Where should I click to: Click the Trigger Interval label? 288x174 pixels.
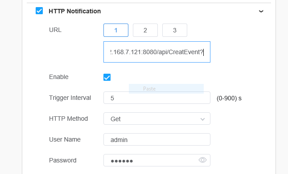[x=70, y=98]
